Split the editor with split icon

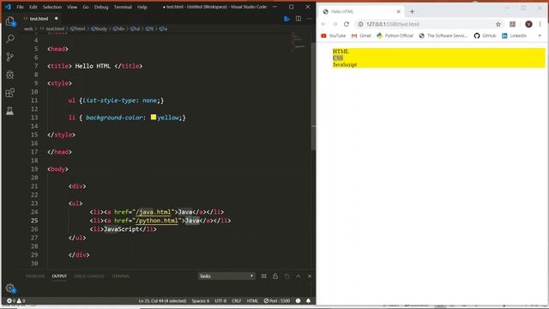pyautogui.click(x=299, y=19)
